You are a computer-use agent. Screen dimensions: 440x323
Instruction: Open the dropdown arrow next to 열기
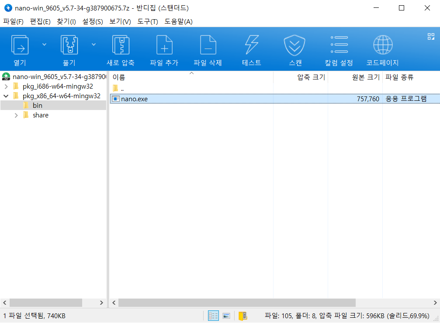pyautogui.click(x=43, y=44)
